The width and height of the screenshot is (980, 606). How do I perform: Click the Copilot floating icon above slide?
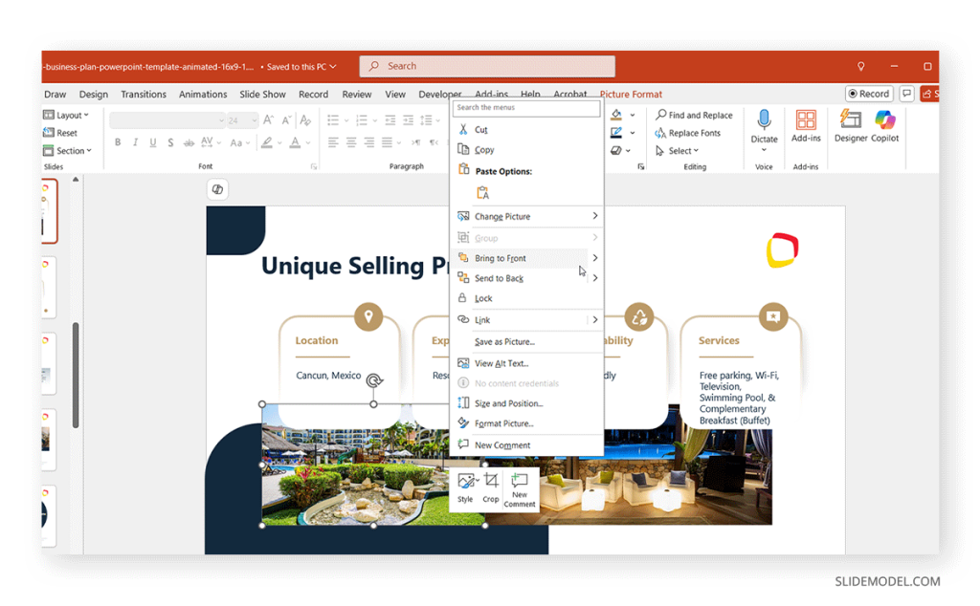pyautogui.click(x=217, y=189)
